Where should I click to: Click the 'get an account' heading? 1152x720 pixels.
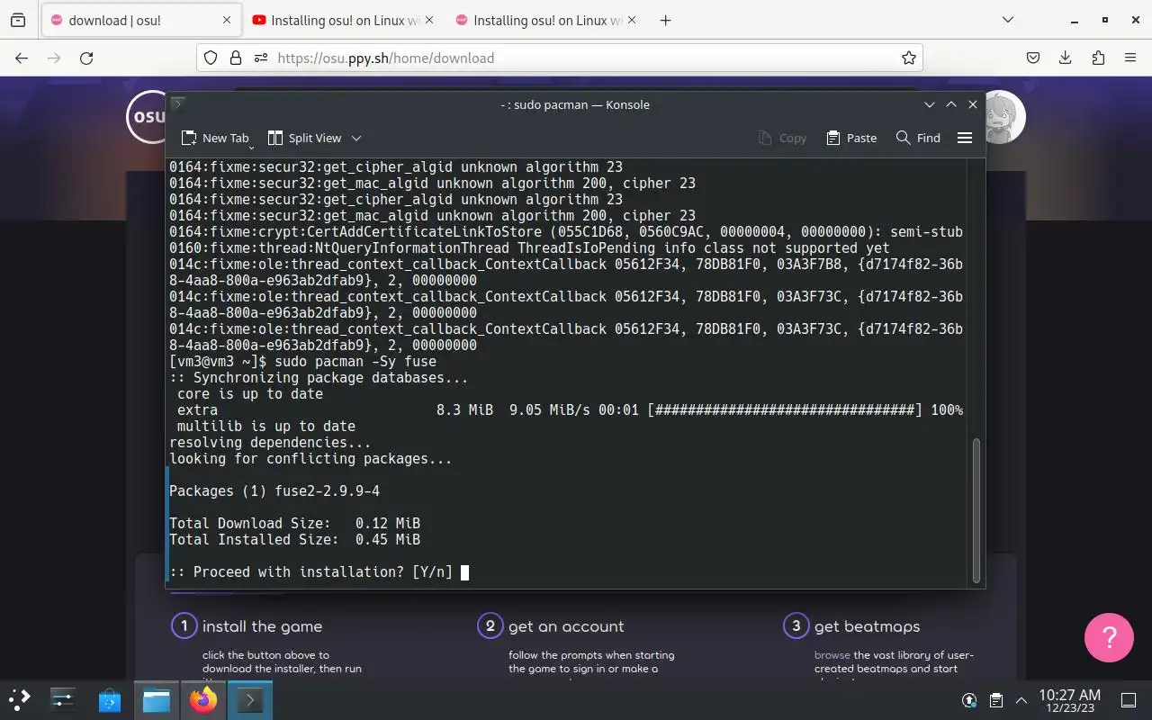(566, 626)
